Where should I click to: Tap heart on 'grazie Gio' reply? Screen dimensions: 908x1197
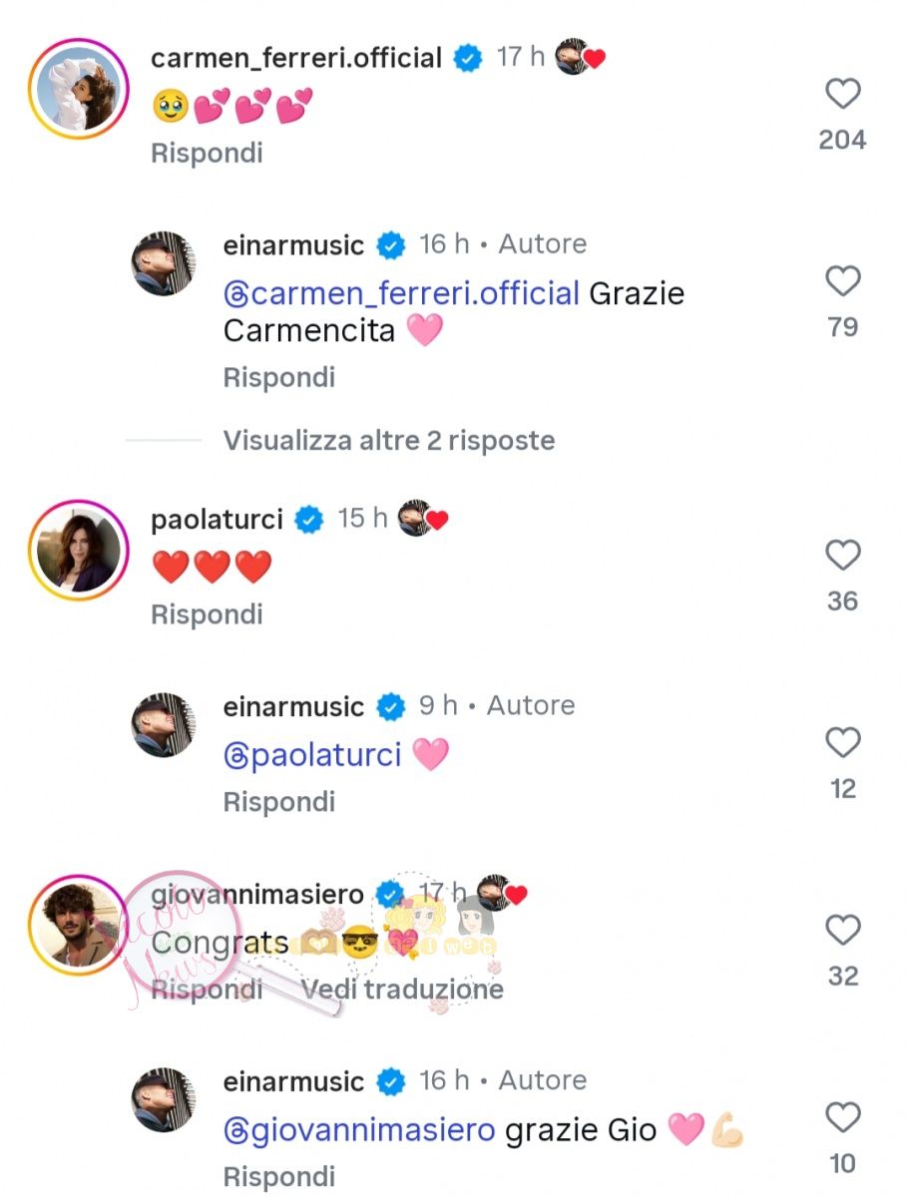(843, 1118)
